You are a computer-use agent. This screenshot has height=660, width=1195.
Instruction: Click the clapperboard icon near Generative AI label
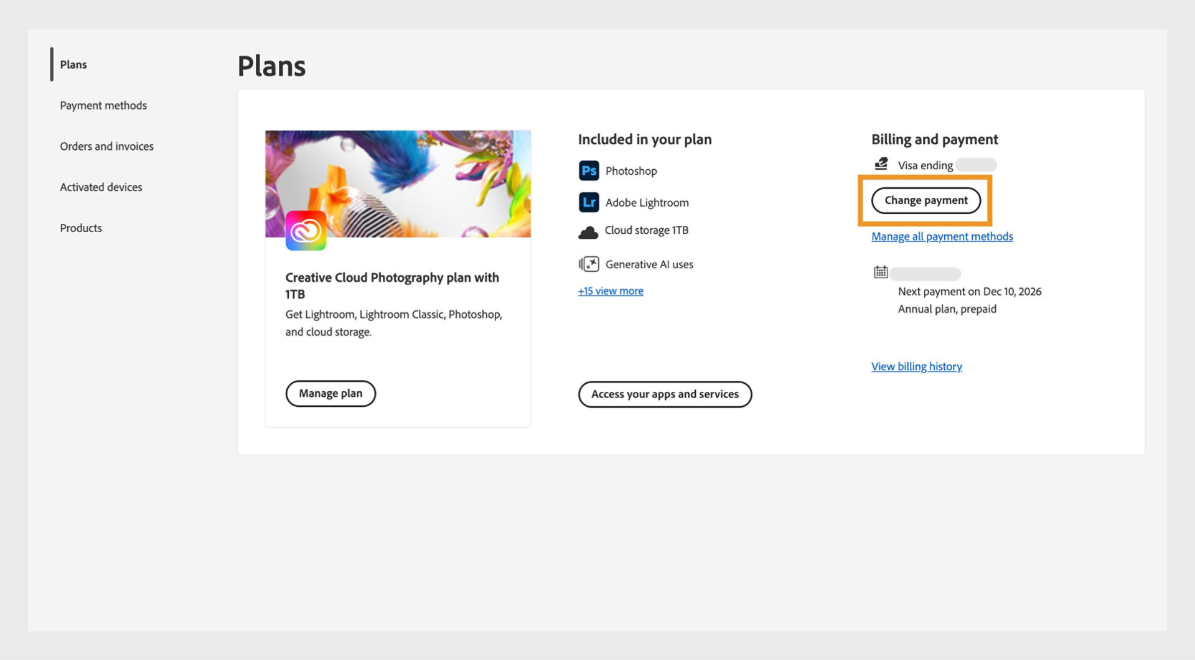coord(589,264)
